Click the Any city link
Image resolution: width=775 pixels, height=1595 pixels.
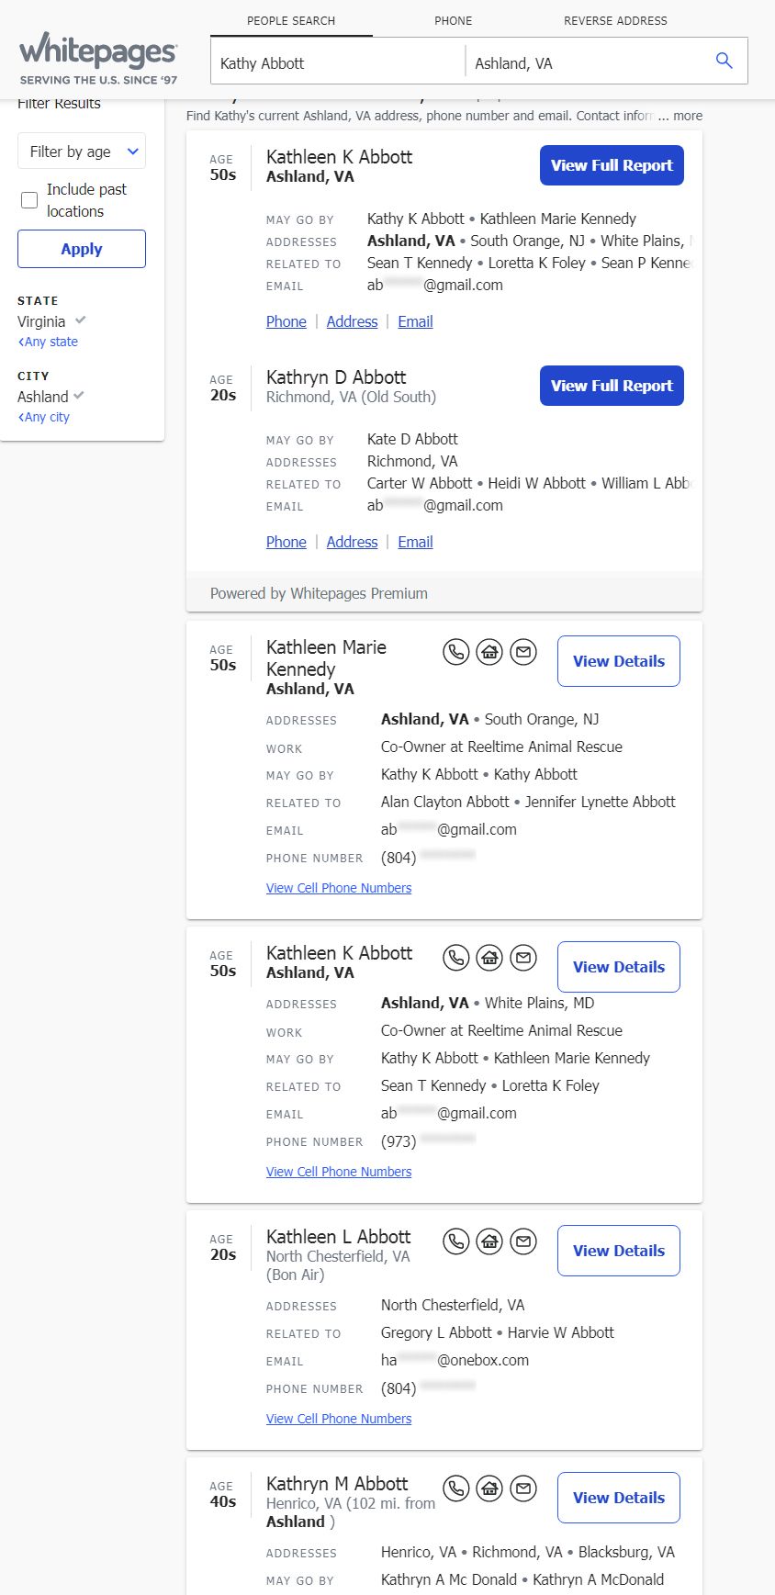44,417
